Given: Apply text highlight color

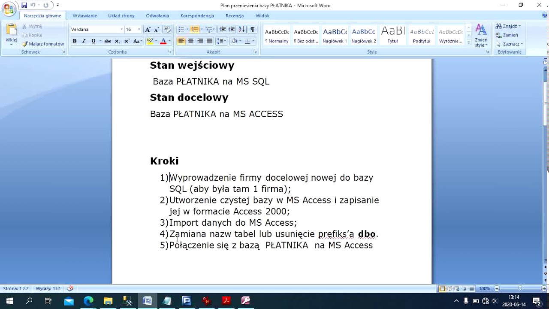Looking at the screenshot, I should point(149,41).
